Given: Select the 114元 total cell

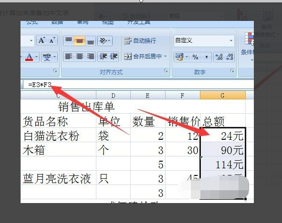Looking at the screenshot, I should (223, 164).
